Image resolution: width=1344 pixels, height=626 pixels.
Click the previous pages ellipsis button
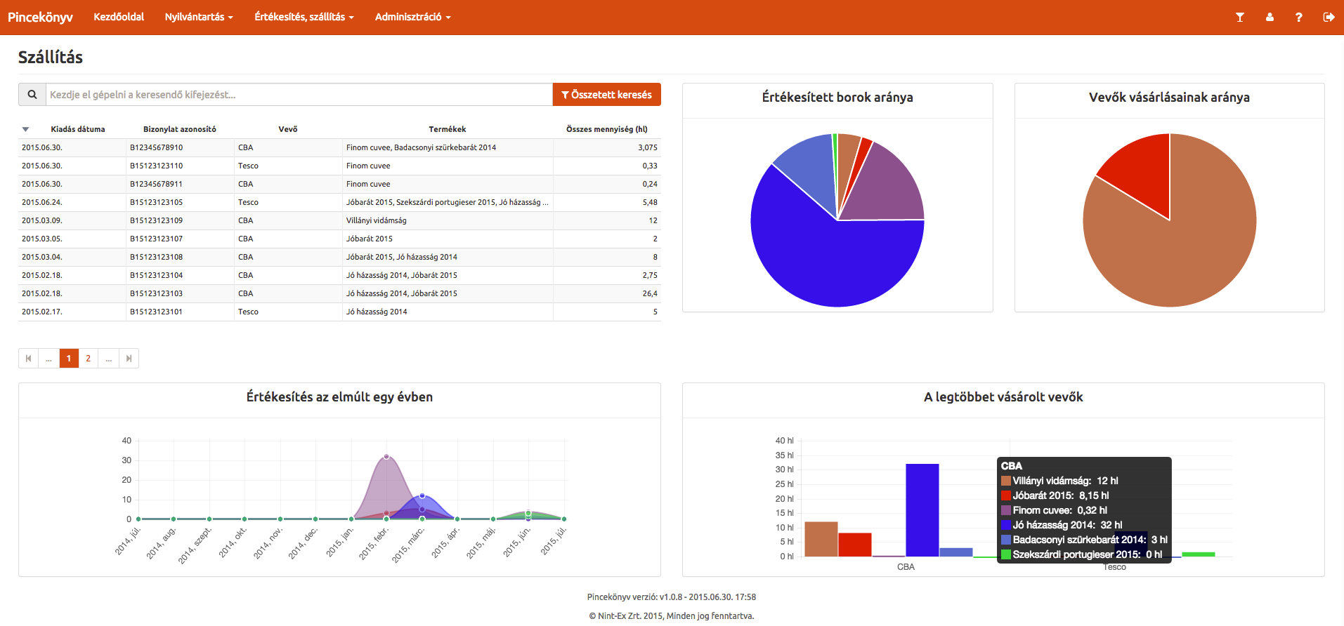coord(48,359)
